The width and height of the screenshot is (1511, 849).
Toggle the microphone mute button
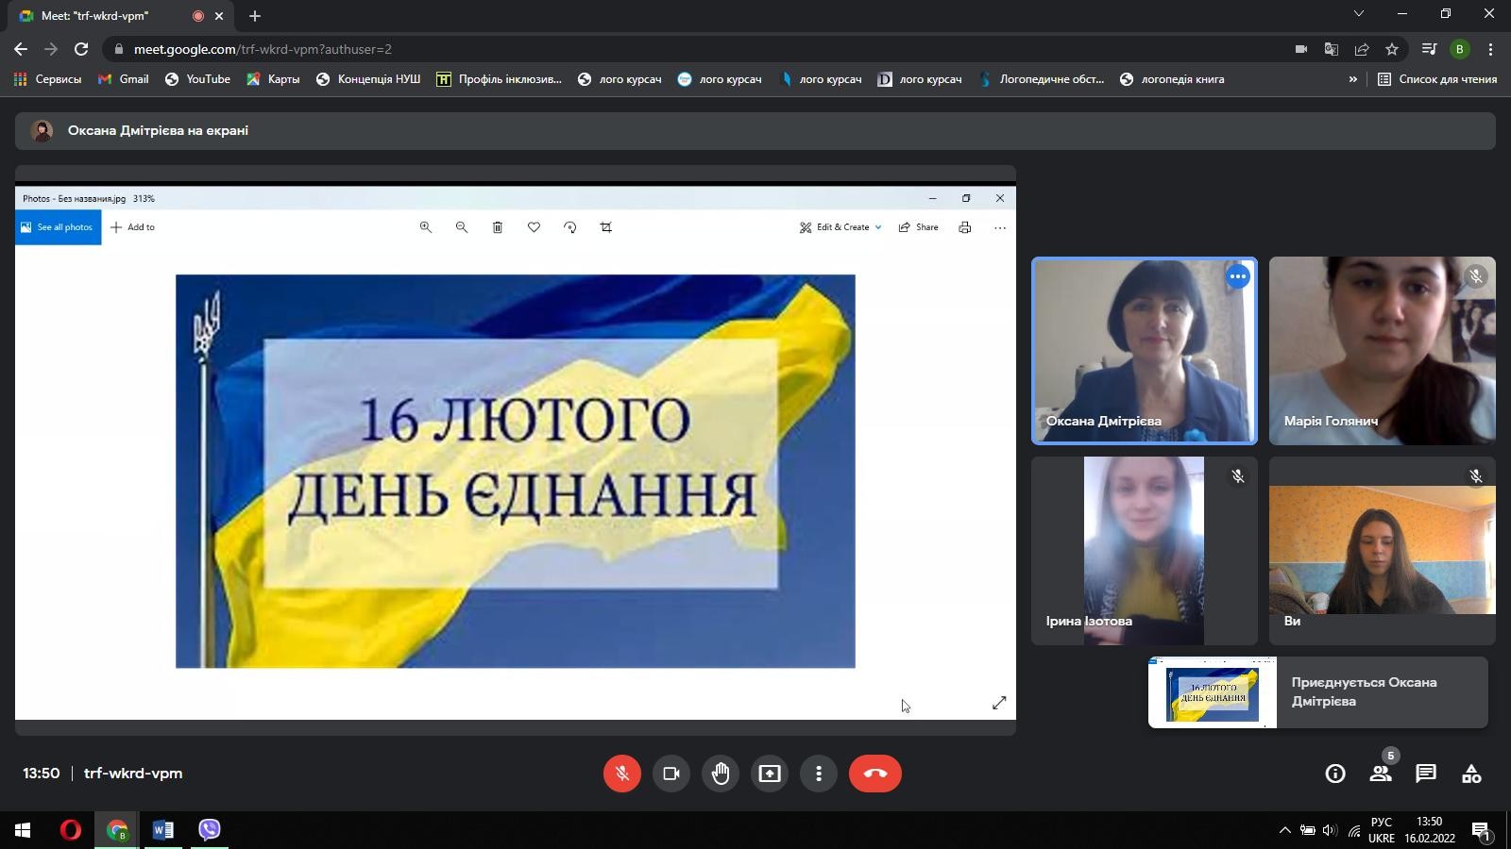click(x=621, y=774)
